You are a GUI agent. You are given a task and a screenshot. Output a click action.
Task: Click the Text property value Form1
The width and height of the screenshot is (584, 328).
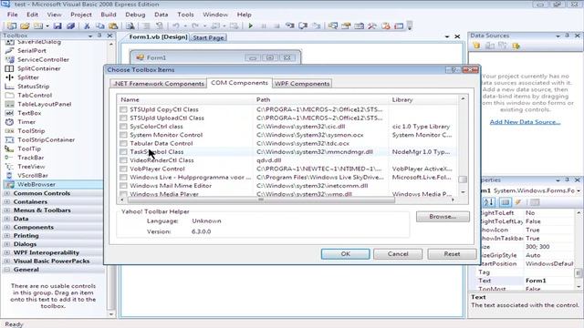tap(536, 281)
